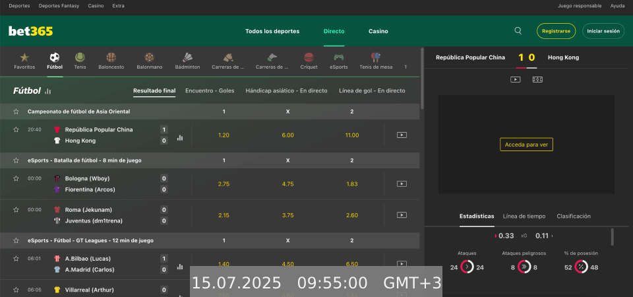633x297 pixels.
Task: Bet on Hong Kong win at 11.00
Action: point(352,135)
